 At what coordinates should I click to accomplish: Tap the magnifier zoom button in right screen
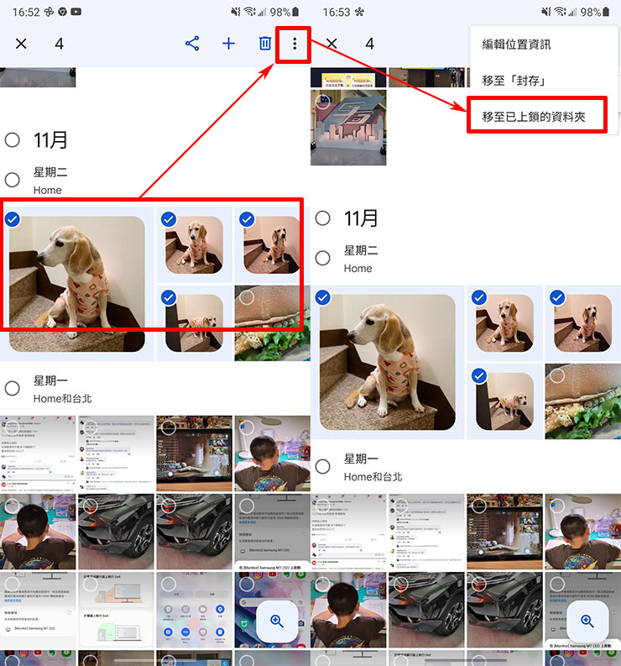point(587,621)
